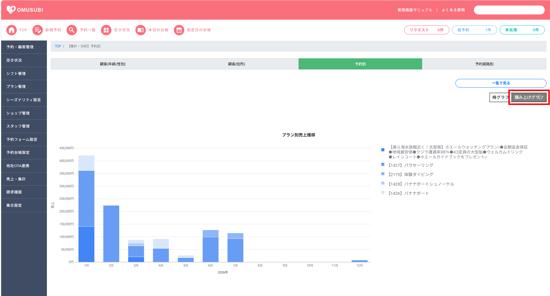Open the 仮予約 1件 button
Viewport: 550px width, 296px height.
tap(474, 30)
